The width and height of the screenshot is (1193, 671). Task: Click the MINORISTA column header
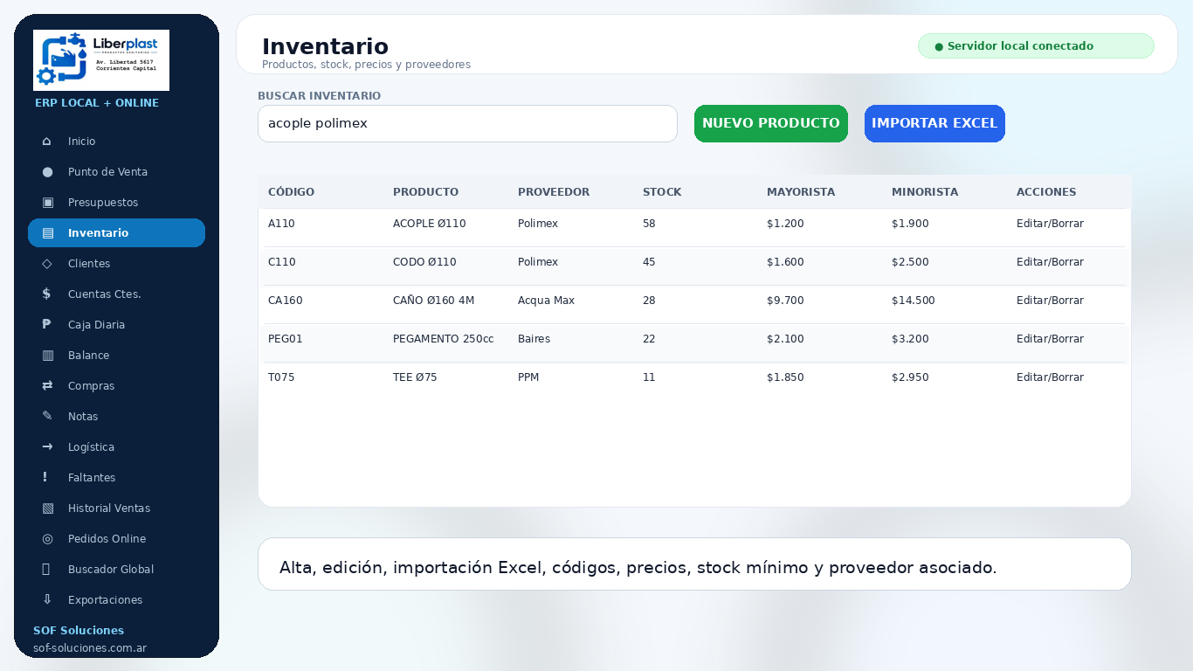point(925,192)
